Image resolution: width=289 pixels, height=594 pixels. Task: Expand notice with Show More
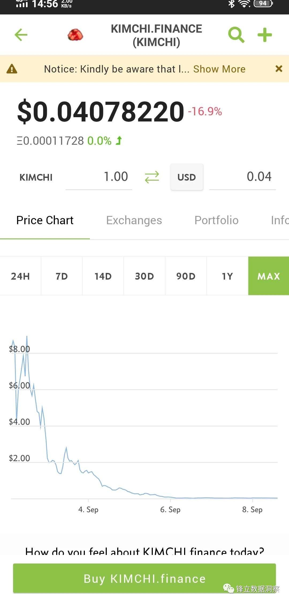pyautogui.click(x=219, y=69)
